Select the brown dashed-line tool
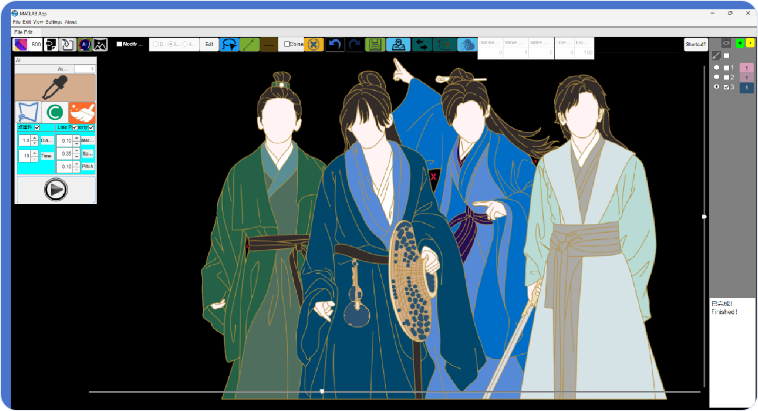758x411 pixels. coord(269,45)
